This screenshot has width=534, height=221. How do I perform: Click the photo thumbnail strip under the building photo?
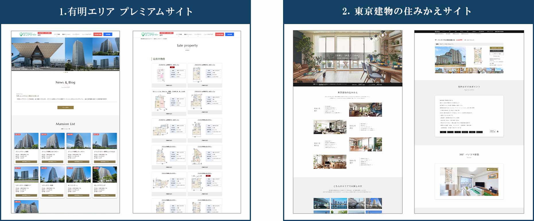469,71
